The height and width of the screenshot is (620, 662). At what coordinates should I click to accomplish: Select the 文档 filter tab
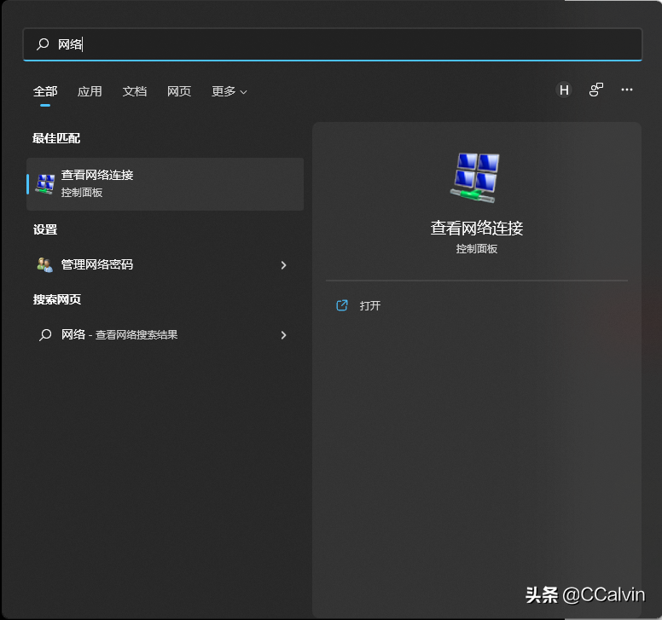pyautogui.click(x=135, y=91)
